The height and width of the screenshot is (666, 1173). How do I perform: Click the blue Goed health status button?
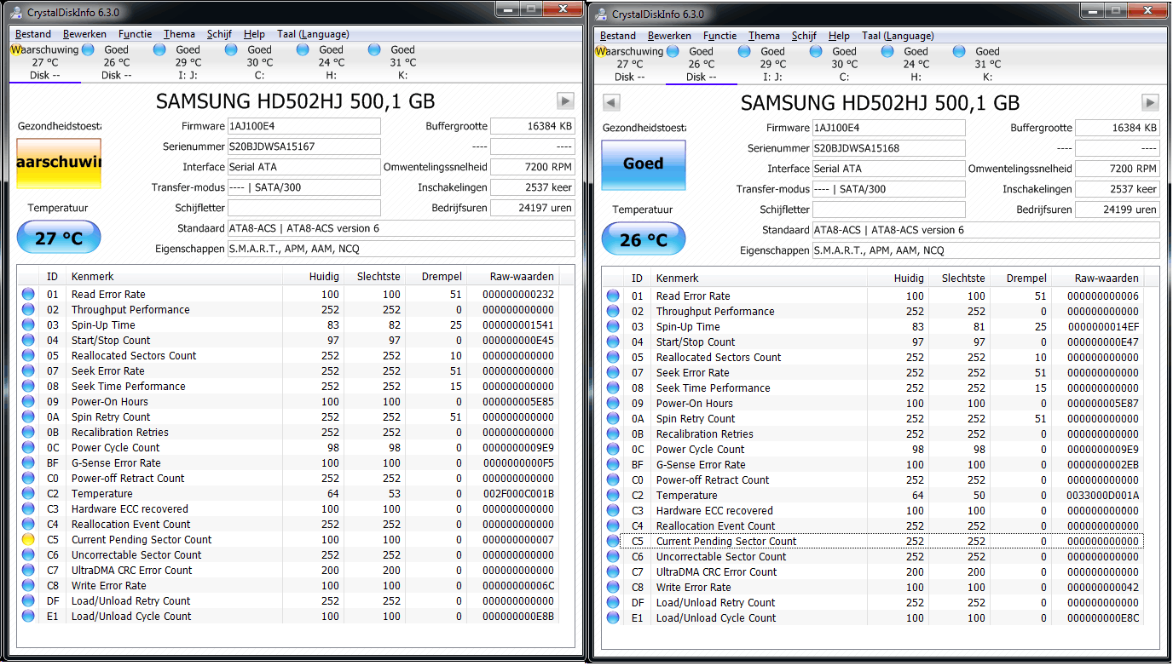(x=644, y=164)
